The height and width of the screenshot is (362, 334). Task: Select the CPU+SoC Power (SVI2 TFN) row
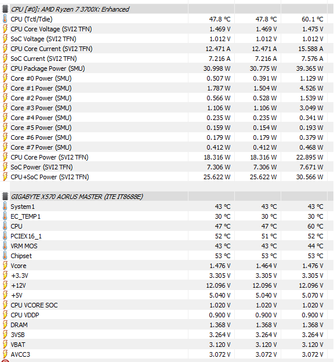click(x=167, y=177)
